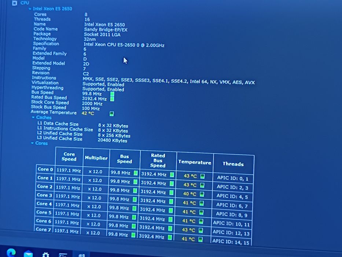Click Core 5 multiplier x 12.0 cell
Image resolution: width=342 pixels, height=257 pixels.
pyautogui.click(x=93, y=215)
